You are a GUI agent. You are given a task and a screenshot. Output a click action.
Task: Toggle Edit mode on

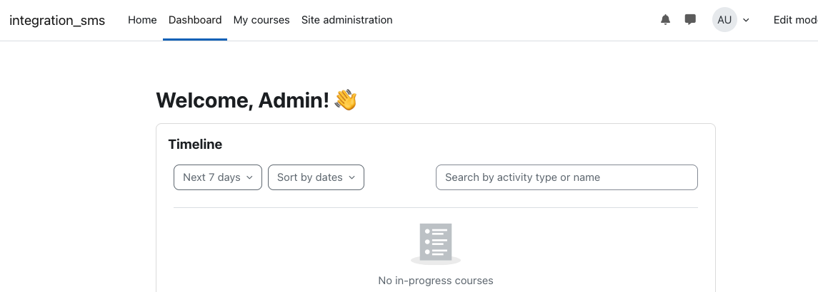pyautogui.click(x=795, y=20)
